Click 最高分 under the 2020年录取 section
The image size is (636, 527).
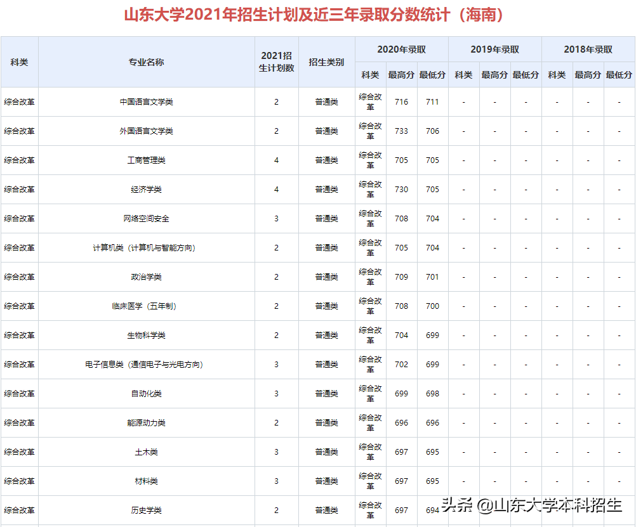click(399, 74)
